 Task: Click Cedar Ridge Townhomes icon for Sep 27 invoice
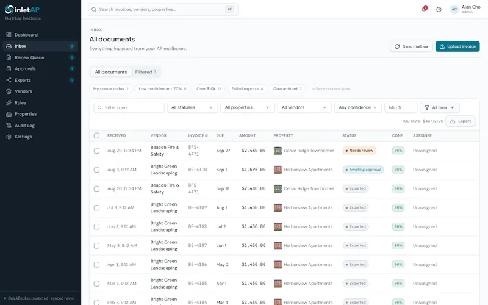click(278, 151)
